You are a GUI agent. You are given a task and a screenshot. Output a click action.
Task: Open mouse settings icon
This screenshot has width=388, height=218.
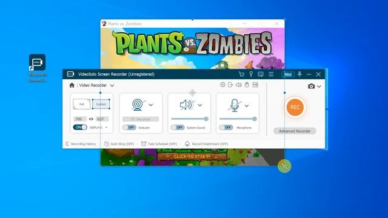pos(247,85)
